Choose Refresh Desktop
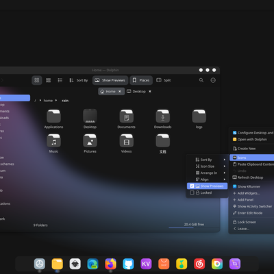This screenshot has height=274, width=274. tap(251, 177)
